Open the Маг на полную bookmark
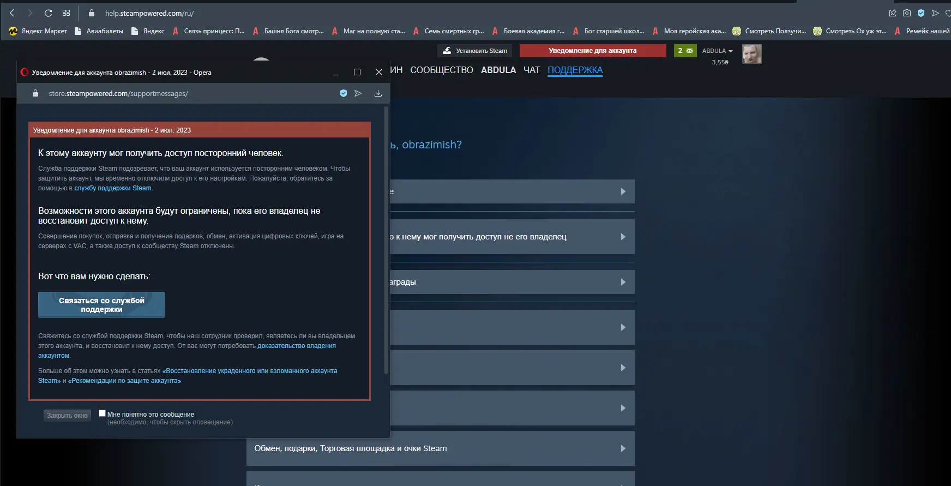Image resolution: width=951 pixels, height=486 pixels. (368, 31)
